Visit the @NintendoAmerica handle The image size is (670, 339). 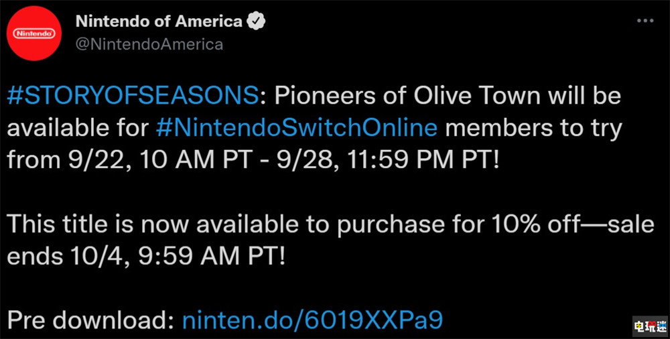[149, 45]
